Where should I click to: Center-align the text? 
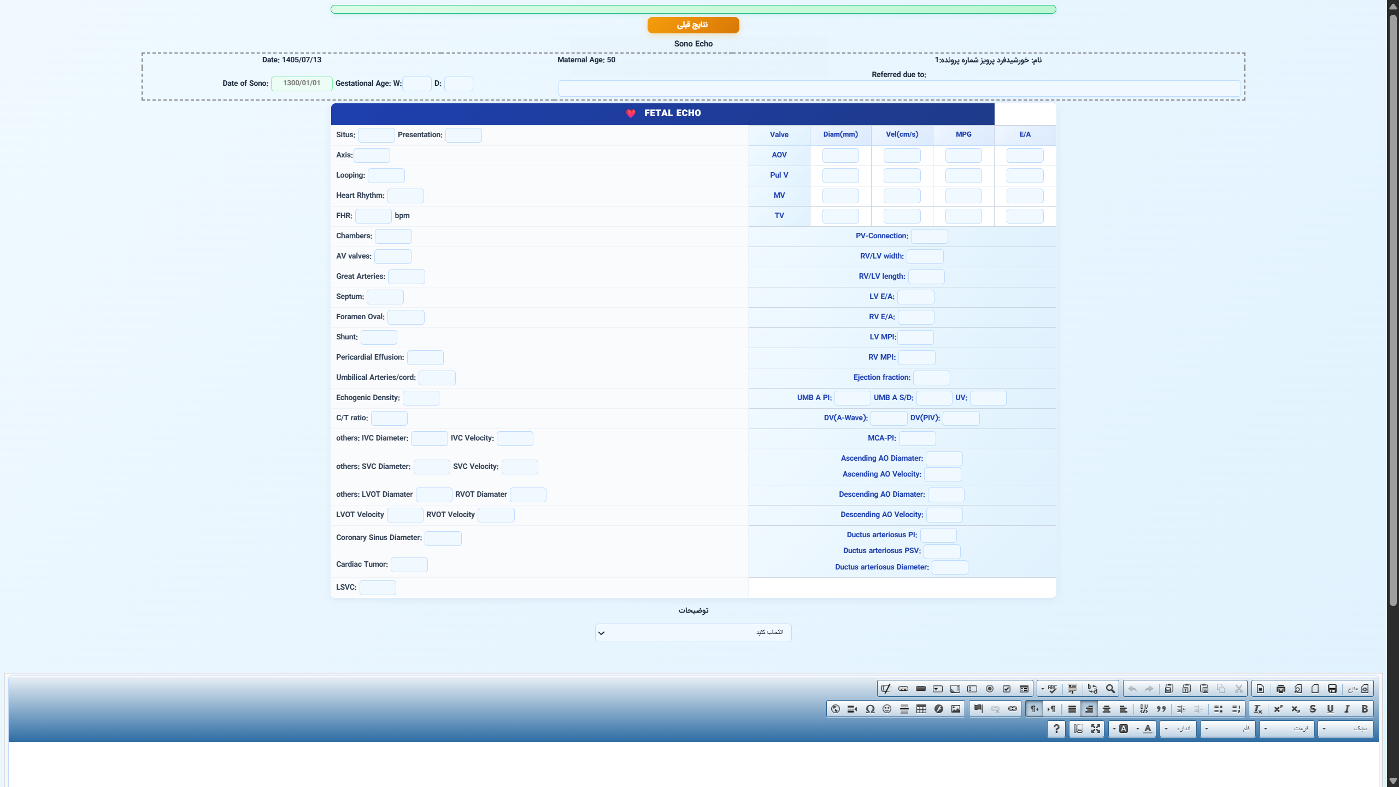[1107, 709]
